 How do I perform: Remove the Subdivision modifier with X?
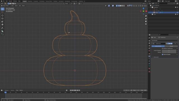(x=175, y=44)
